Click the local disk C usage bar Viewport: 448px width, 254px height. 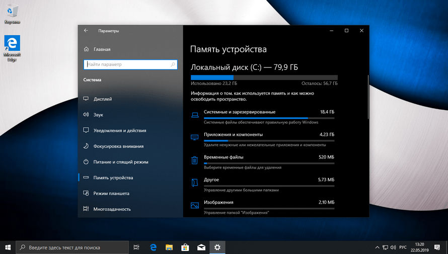264,77
